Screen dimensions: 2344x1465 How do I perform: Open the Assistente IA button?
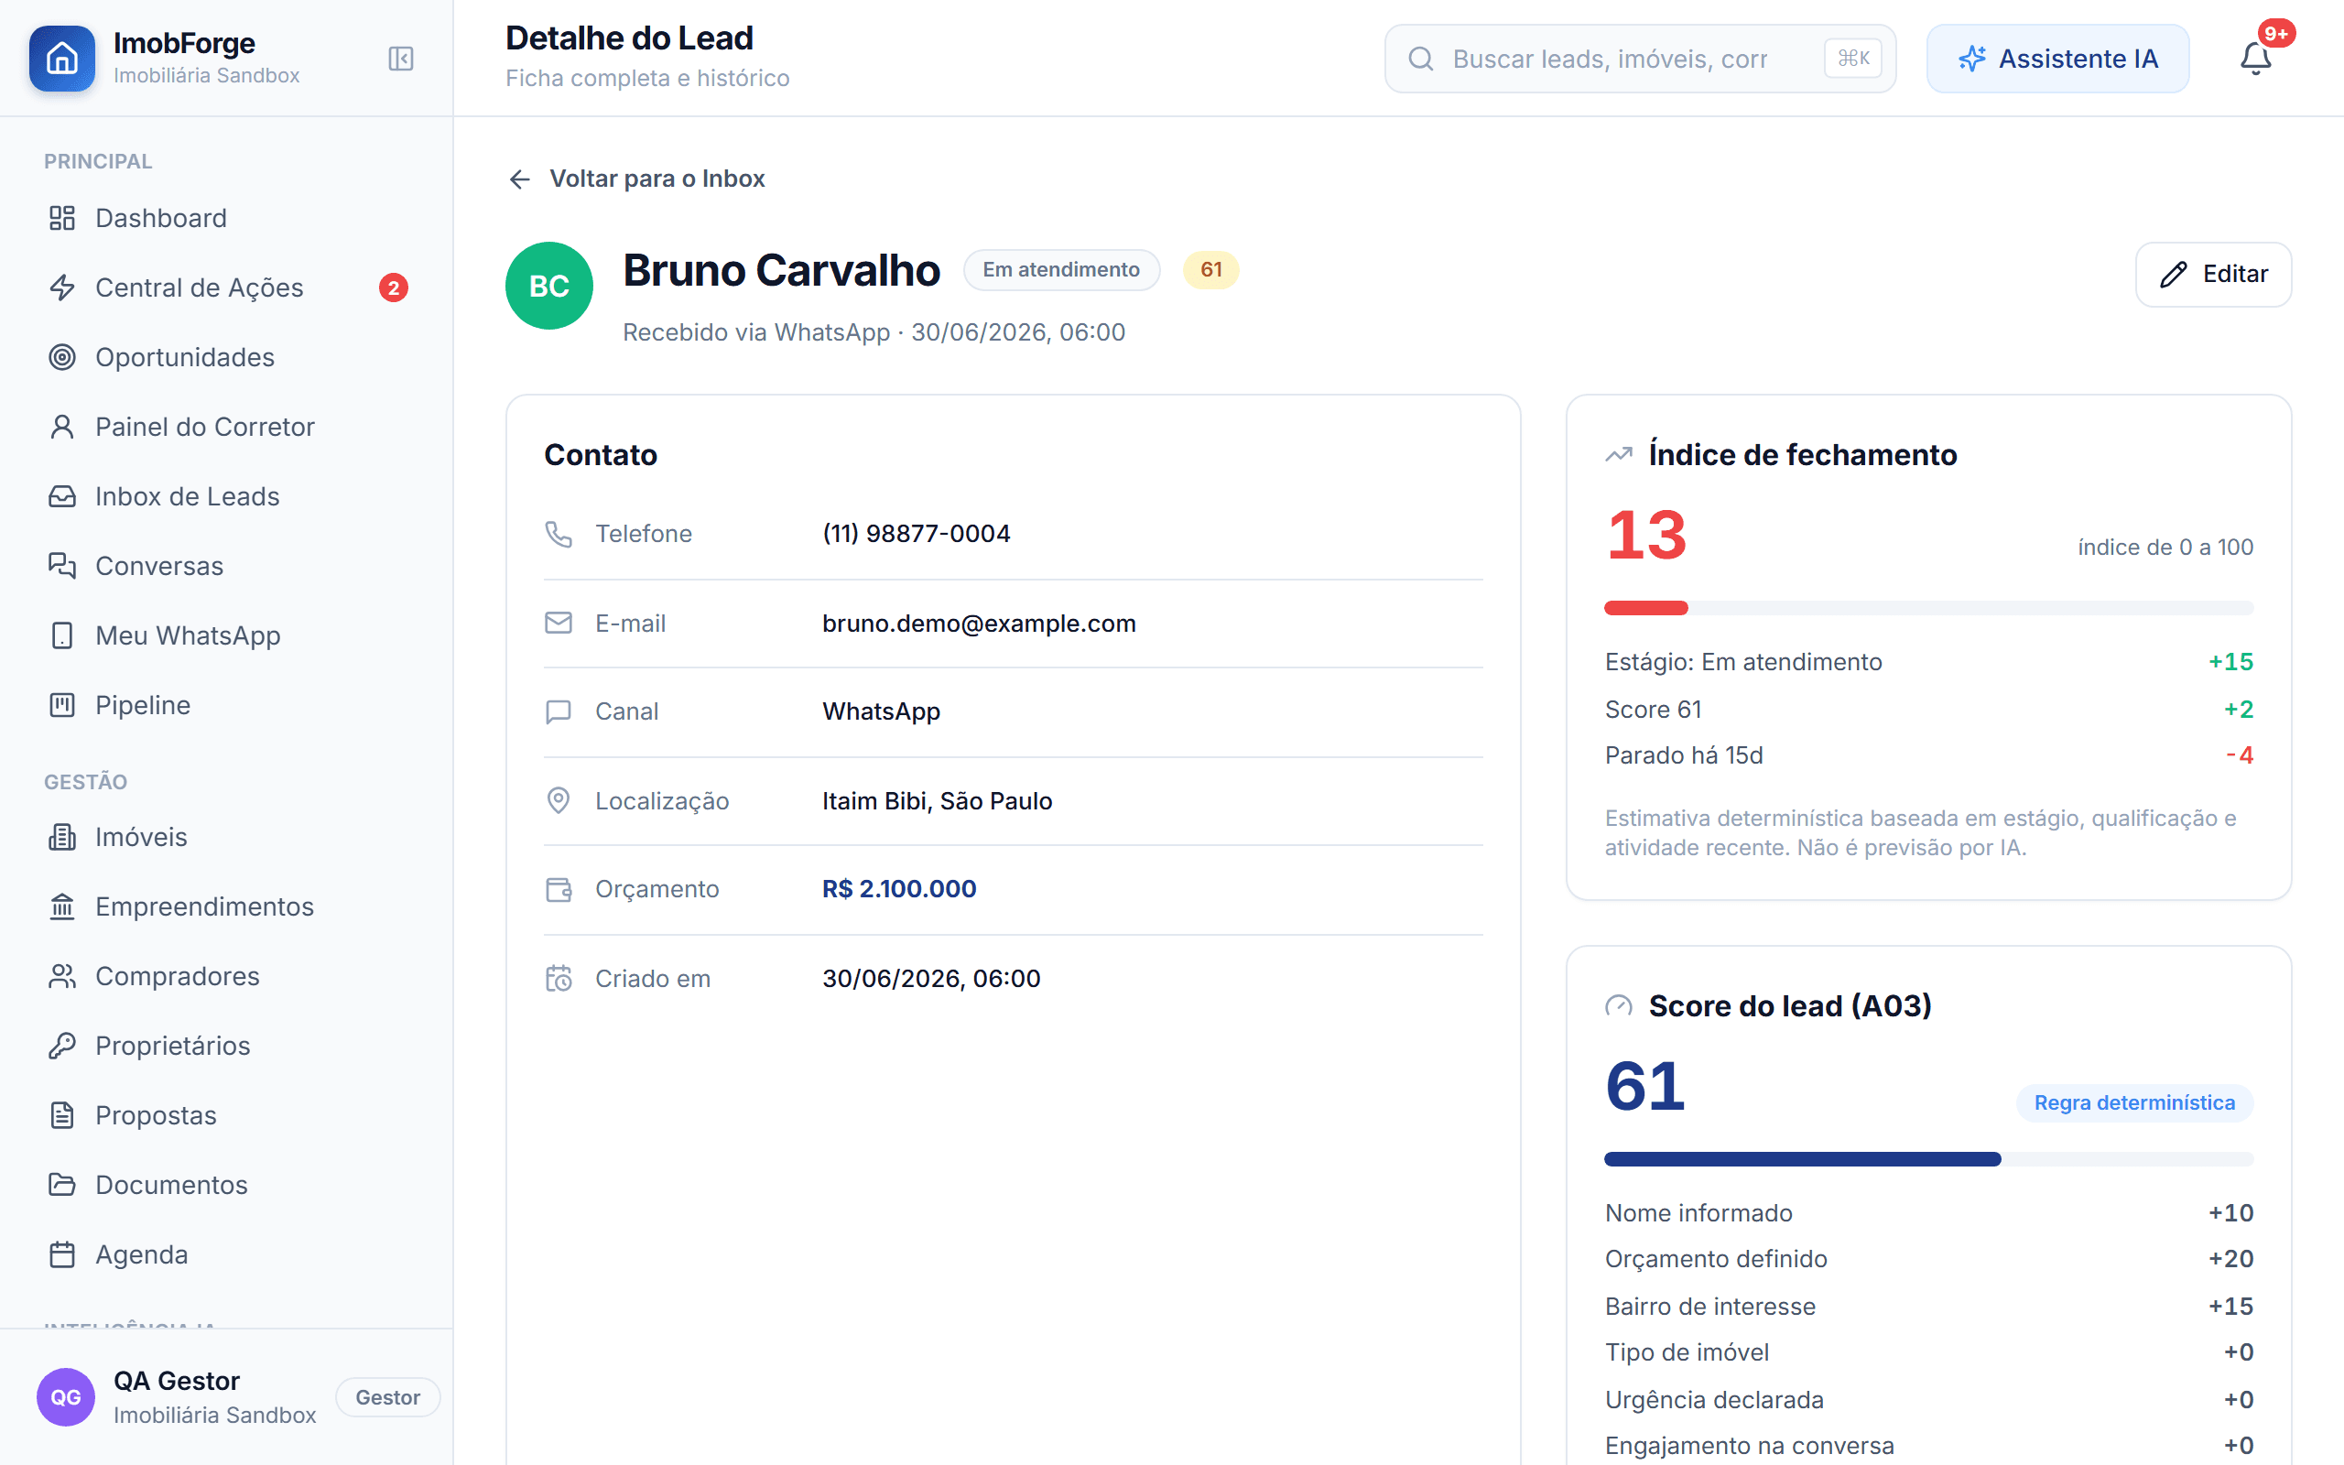(2057, 60)
